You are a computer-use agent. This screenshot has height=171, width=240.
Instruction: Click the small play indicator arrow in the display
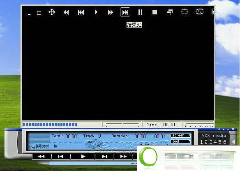[x=56, y=146]
